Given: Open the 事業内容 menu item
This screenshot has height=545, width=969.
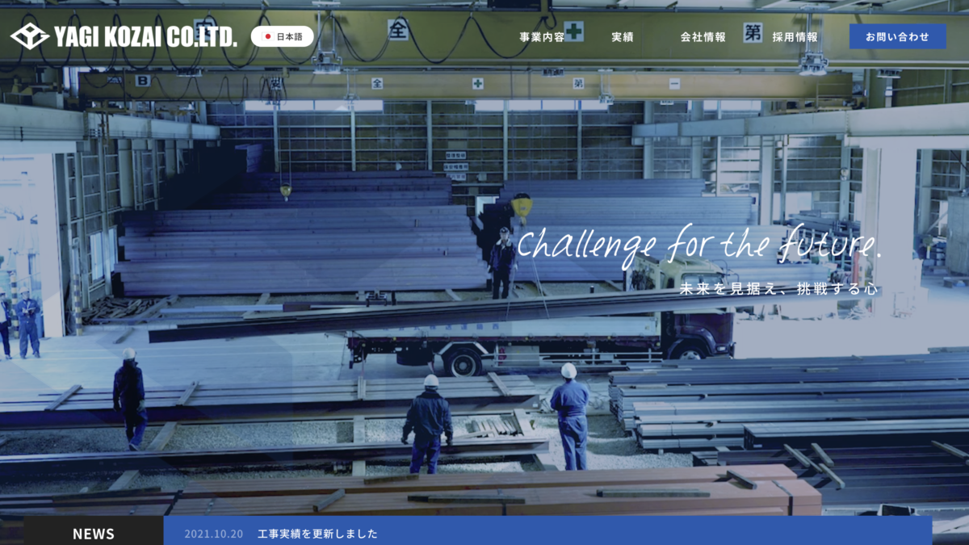Looking at the screenshot, I should [542, 36].
